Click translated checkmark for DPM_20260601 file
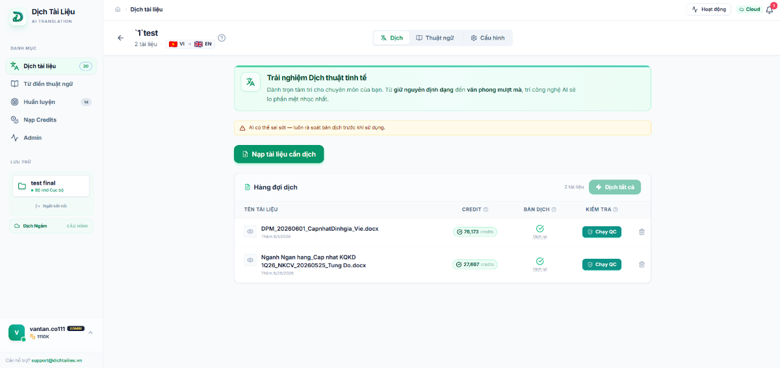Image resolution: width=780 pixels, height=368 pixels. point(539,228)
